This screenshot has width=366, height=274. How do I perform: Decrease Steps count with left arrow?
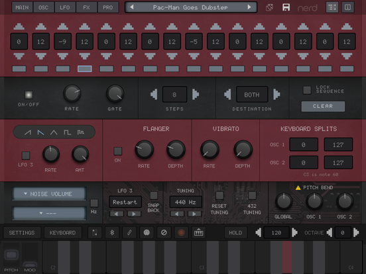point(154,95)
